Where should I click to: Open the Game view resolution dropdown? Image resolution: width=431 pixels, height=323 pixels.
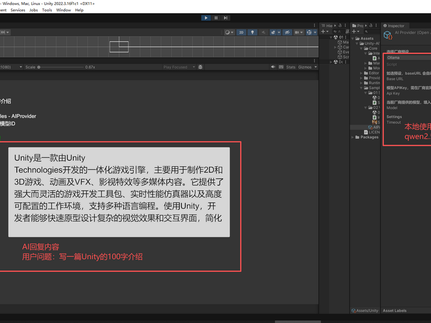click(x=11, y=67)
